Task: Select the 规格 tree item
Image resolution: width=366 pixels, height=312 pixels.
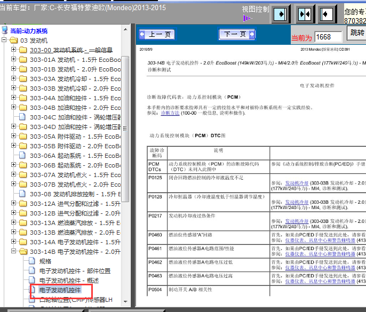Action: [45, 261]
